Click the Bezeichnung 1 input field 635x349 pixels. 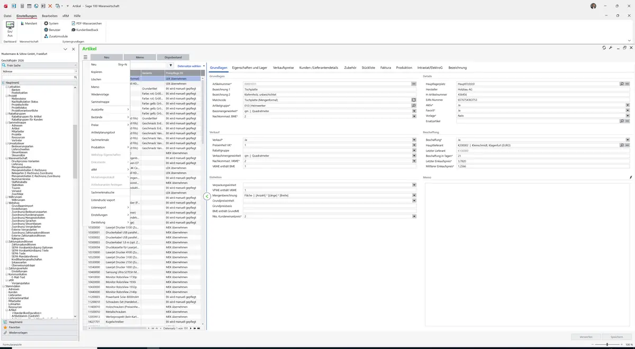tap(329, 89)
